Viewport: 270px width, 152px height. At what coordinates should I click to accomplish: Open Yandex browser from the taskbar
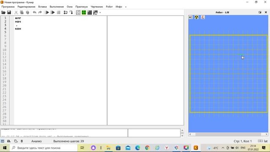(167, 148)
